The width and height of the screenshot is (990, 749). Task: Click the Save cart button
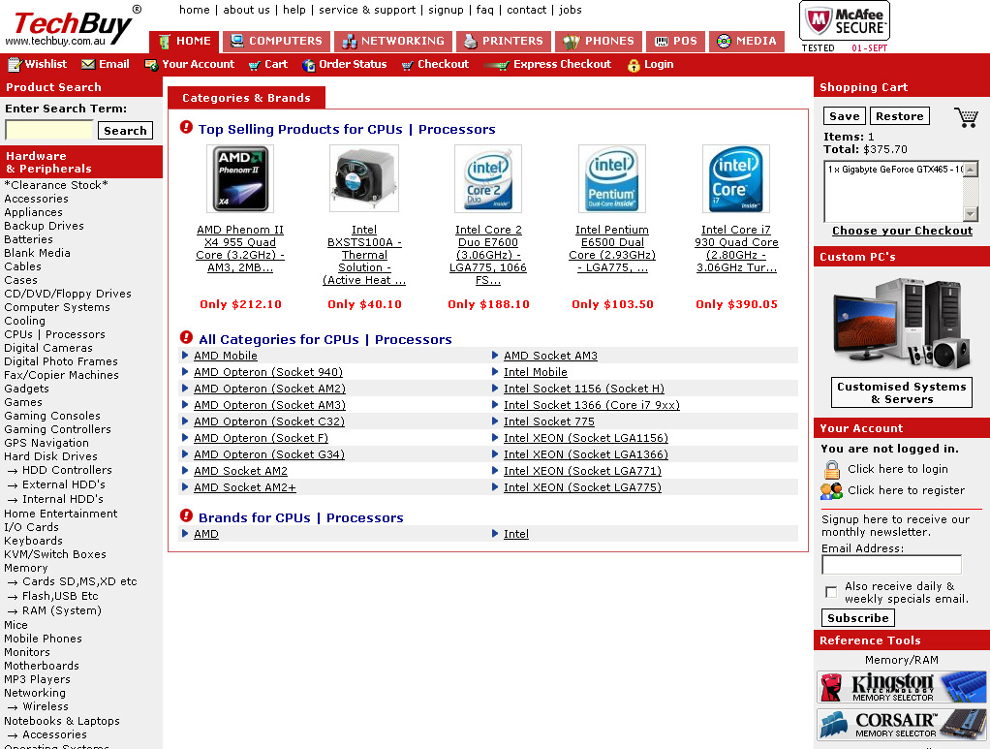tap(844, 116)
